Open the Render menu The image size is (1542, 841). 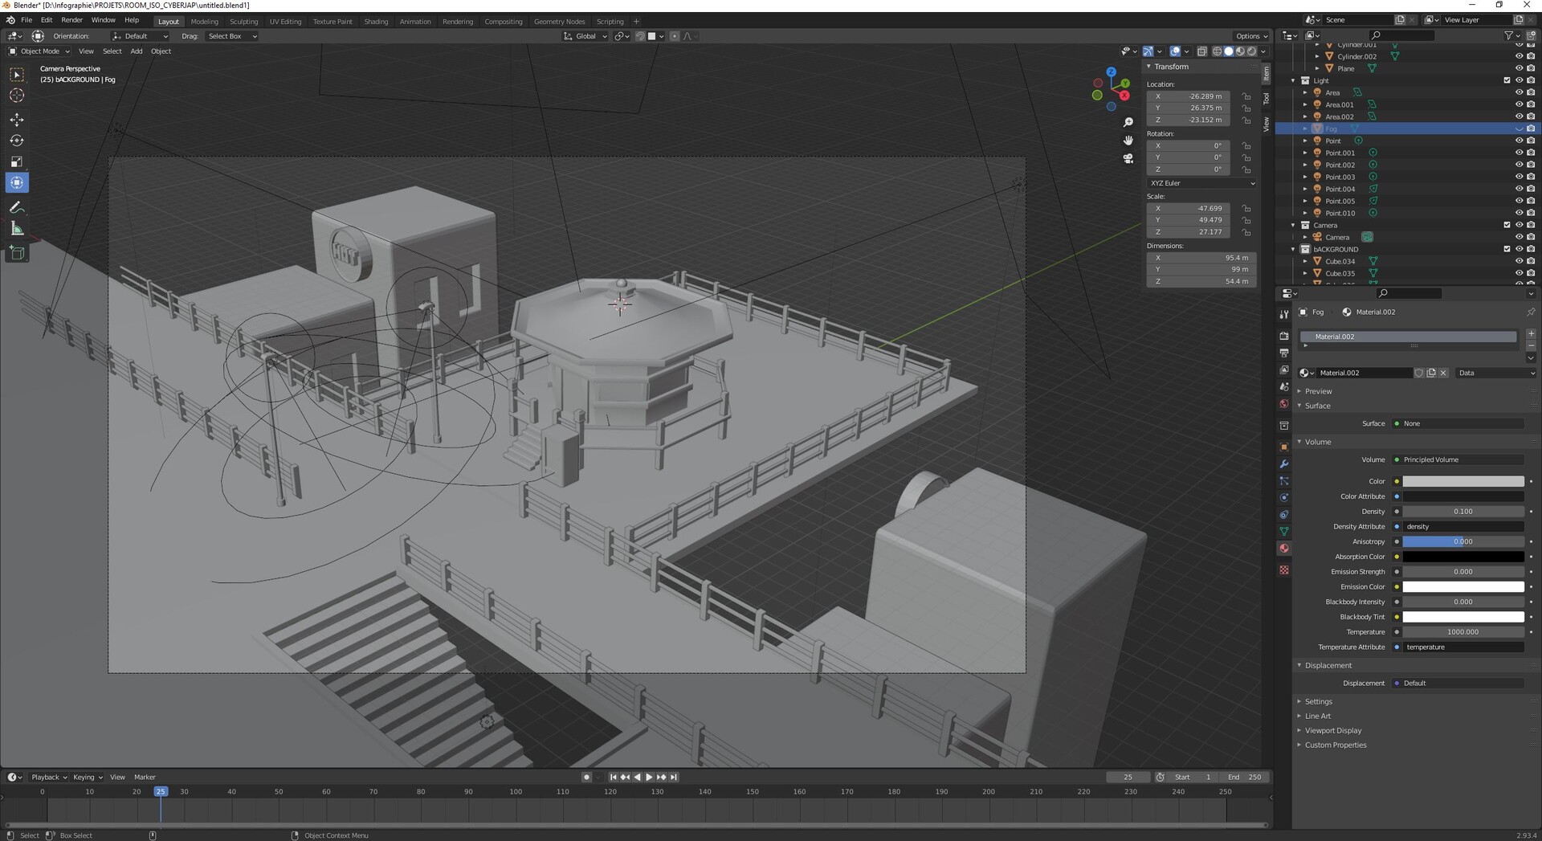[71, 20]
